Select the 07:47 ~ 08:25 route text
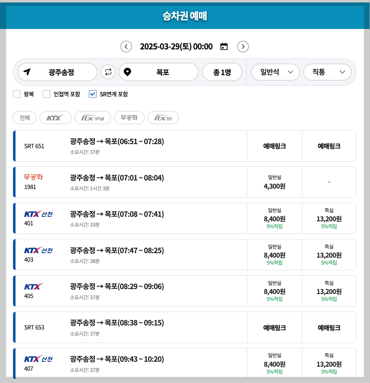Image resolution: width=370 pixels, height=383 pixels. (x=117, y=250)
